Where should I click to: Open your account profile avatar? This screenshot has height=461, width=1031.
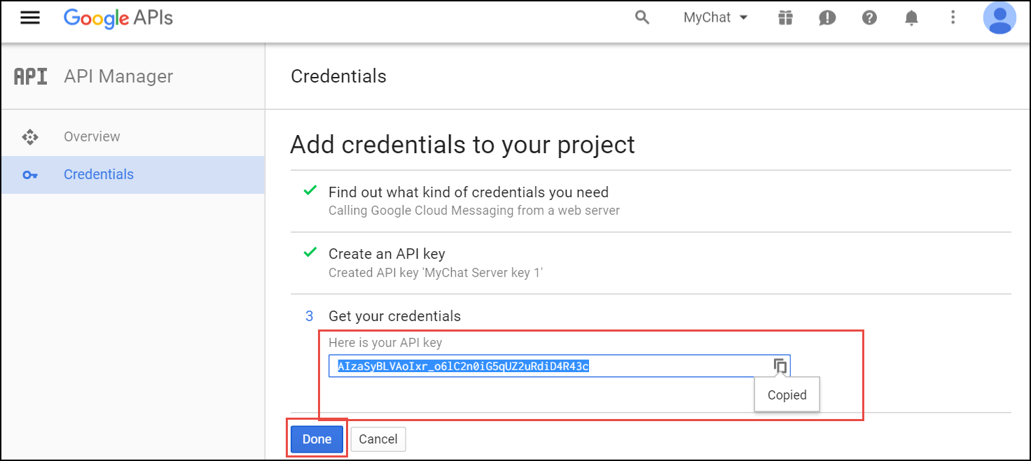point(999,17)
